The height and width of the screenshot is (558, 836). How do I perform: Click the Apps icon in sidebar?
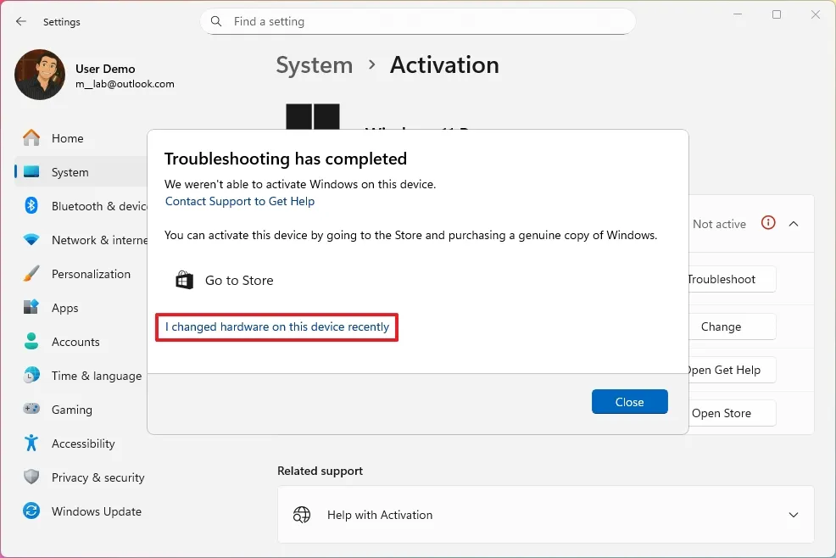[x=31, y=308]
